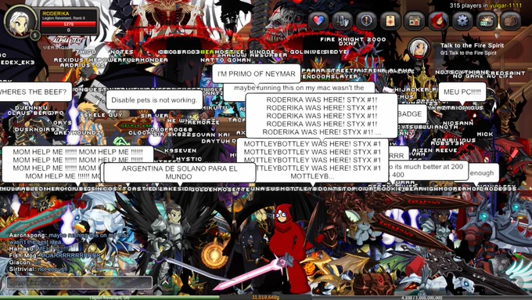Click the chat input field

tap(79, 283)
